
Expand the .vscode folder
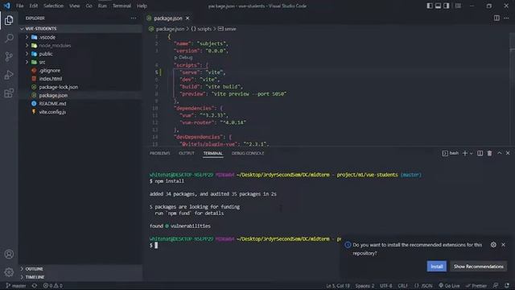[x=80, y=37]
